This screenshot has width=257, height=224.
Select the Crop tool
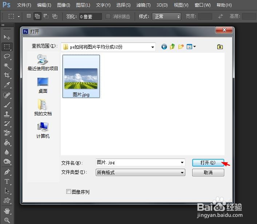tap(7, 75)
